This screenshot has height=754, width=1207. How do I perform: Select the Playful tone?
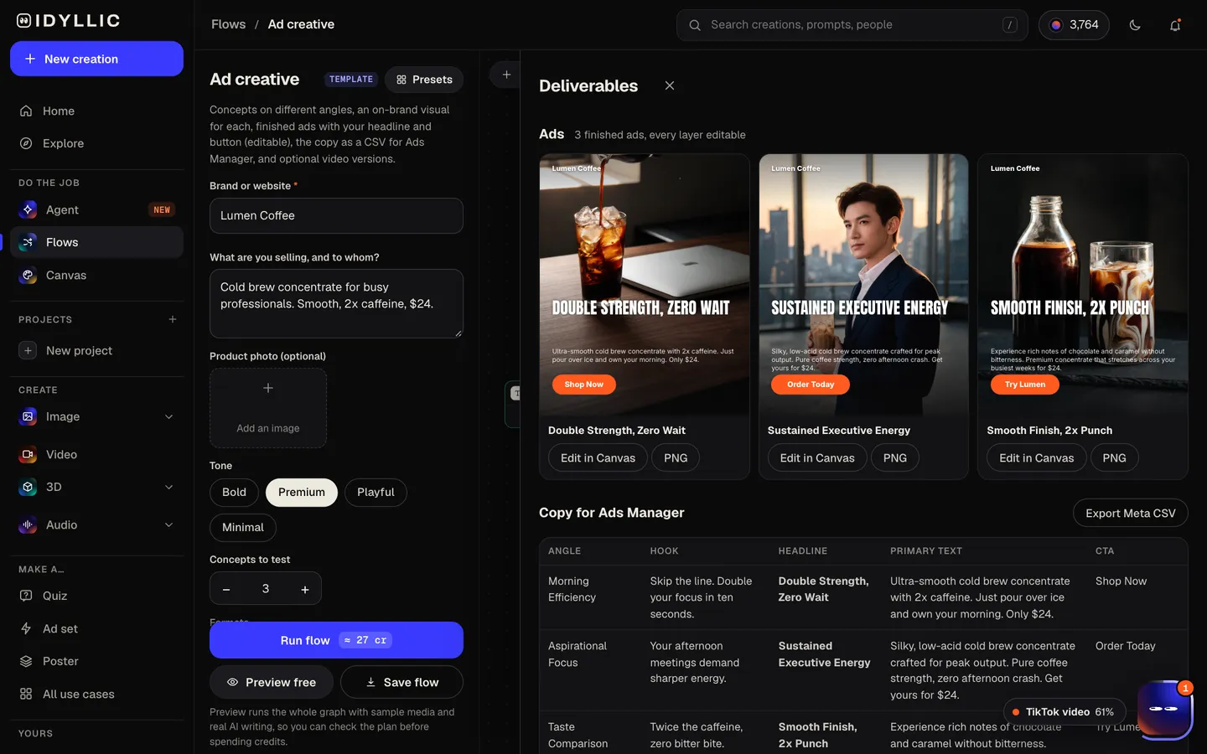tap(376, 492)
